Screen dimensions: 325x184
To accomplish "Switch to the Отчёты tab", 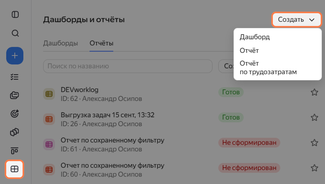I will click(101, 43).
